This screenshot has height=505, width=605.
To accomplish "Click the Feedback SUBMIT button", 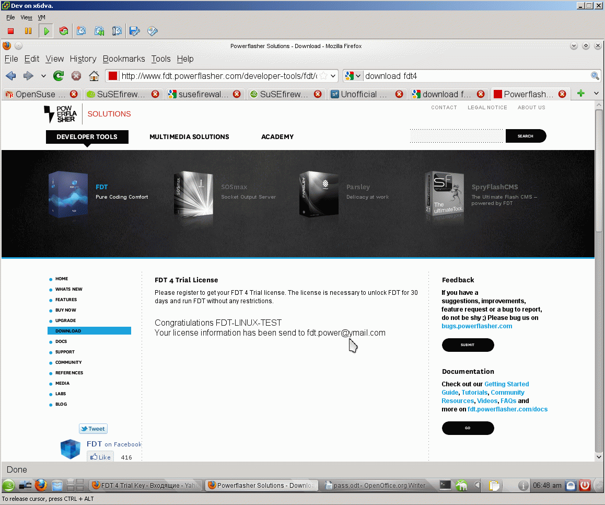I will click(x=468, y=345).
